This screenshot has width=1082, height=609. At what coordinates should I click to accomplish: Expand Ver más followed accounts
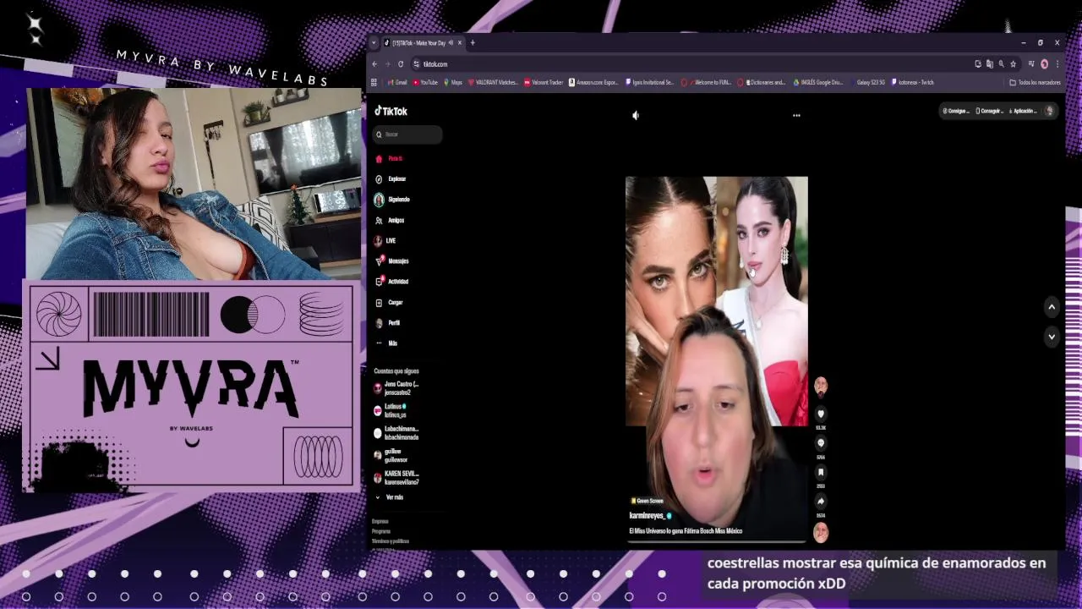click(390, 497)
